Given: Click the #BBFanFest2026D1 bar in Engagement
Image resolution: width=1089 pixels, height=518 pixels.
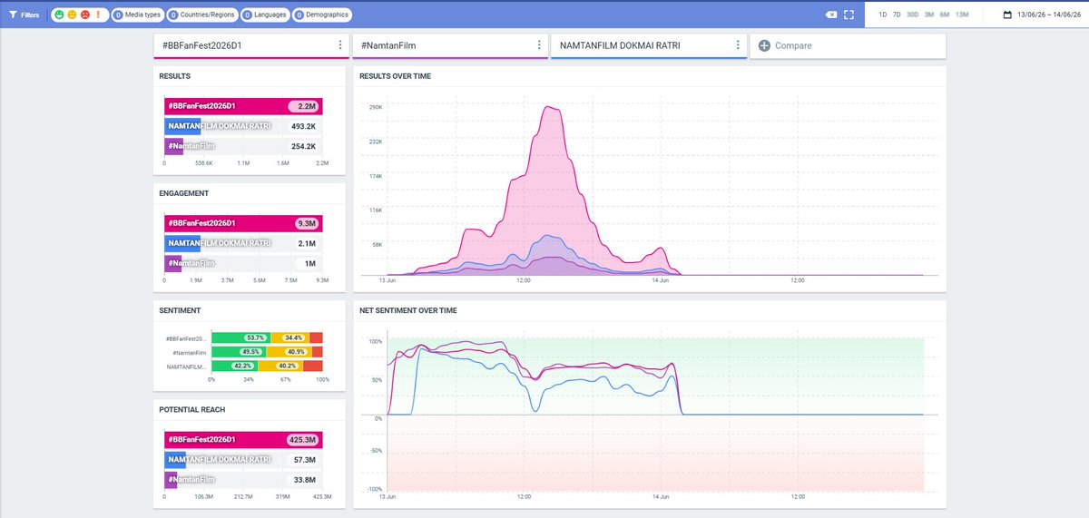Looking at the screenshot, I should (x=243, y=223).
